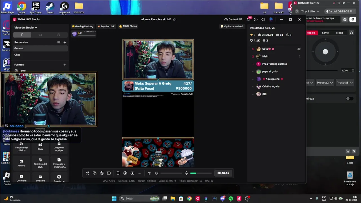The image size is (361, 203).
Task: Click the gimbal joystick control in OBSBOT
Action: click(x=325, y=52)
